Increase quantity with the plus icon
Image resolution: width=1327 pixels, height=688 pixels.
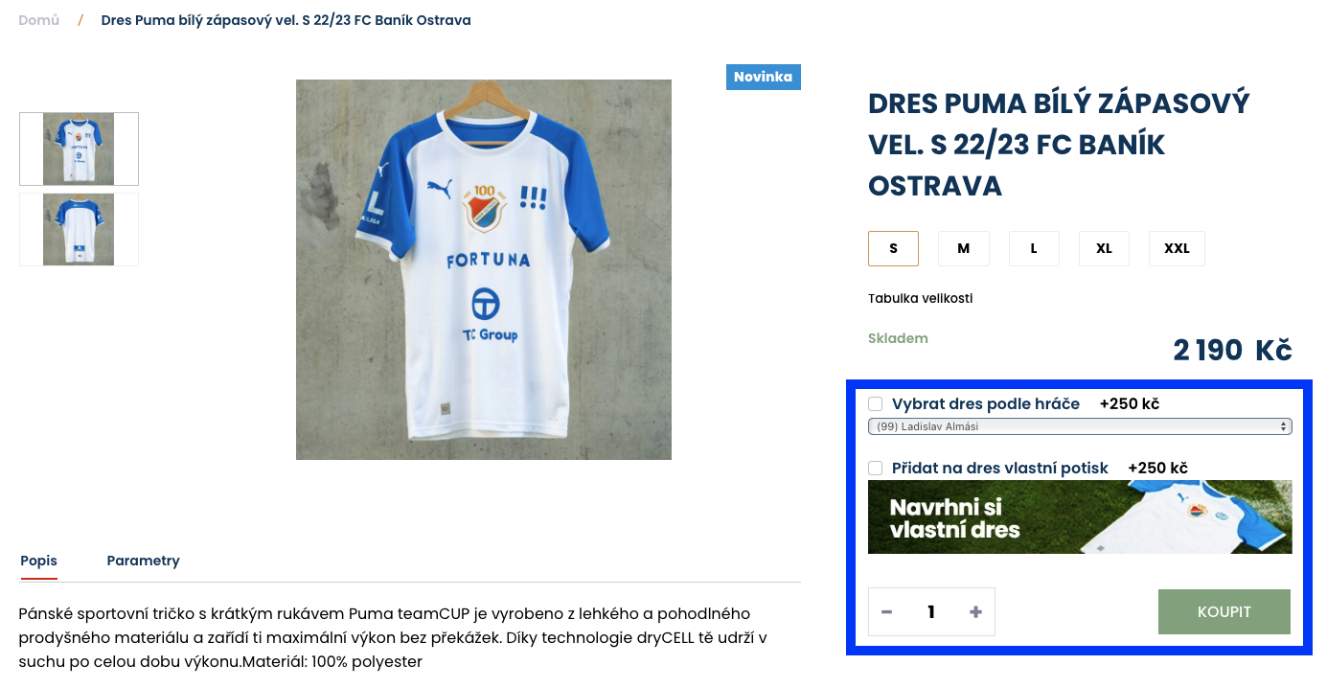(x=975, y=612)
